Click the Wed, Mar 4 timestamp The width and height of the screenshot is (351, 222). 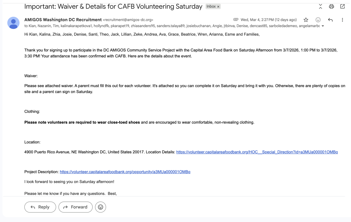point(268,20)
